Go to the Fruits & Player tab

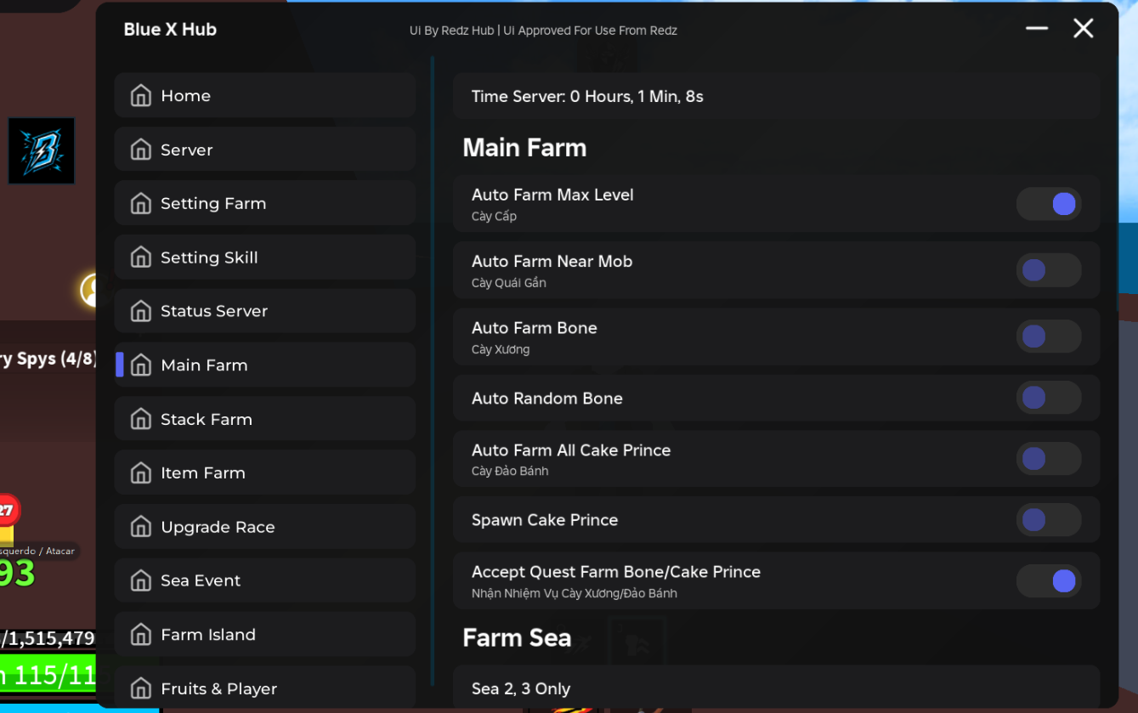coord(264,688)
